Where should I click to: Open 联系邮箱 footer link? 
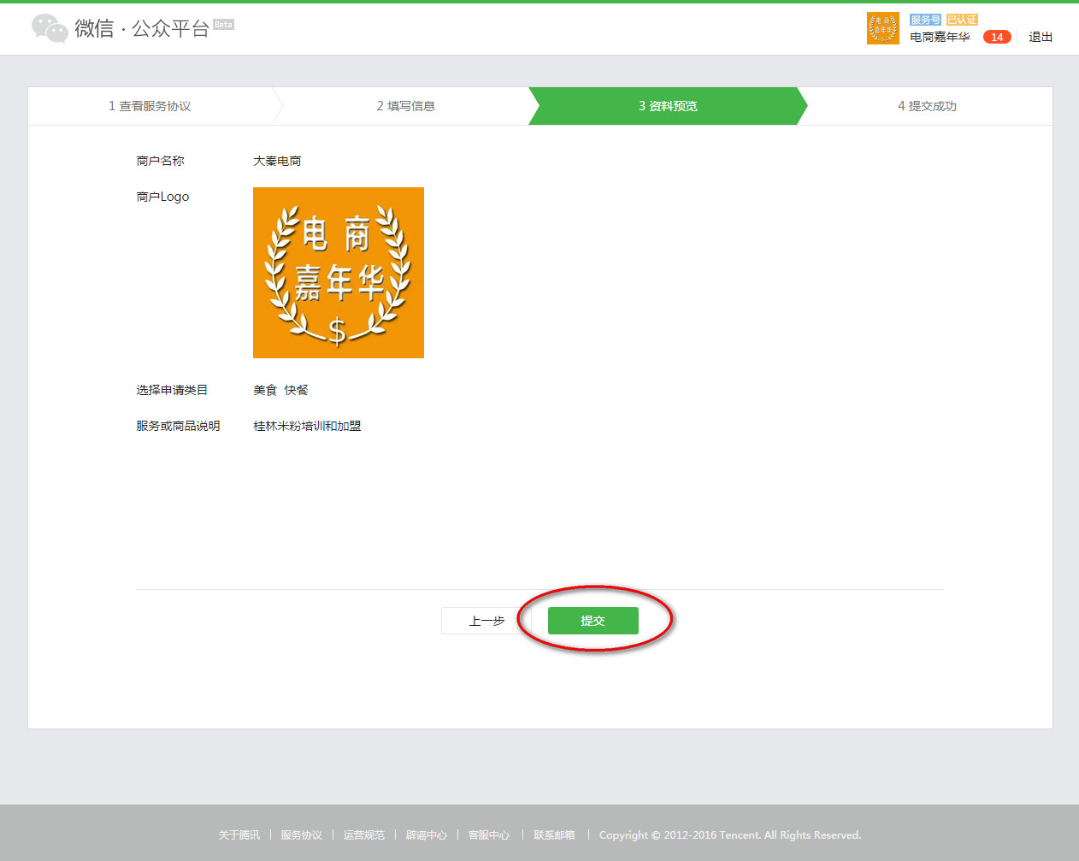pos(554,835)
